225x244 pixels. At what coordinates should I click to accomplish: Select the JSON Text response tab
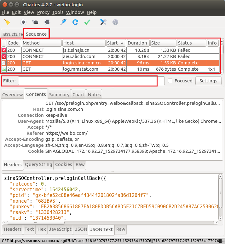point(101,229)
